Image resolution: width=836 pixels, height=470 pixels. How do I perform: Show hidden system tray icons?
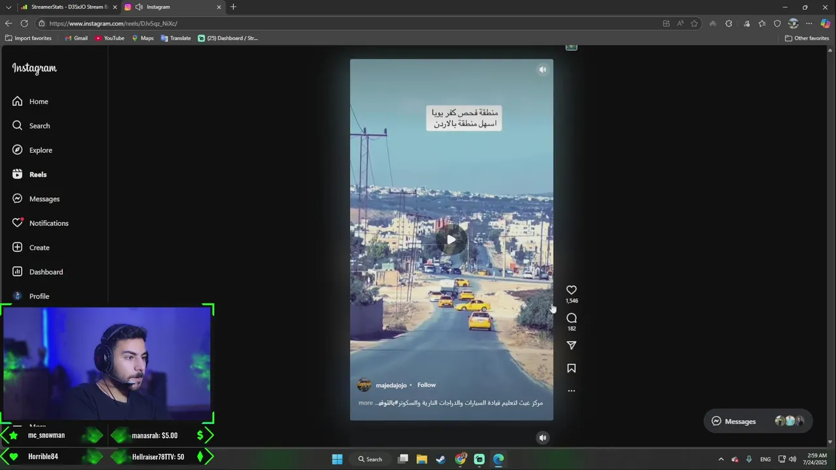(721, 459)
